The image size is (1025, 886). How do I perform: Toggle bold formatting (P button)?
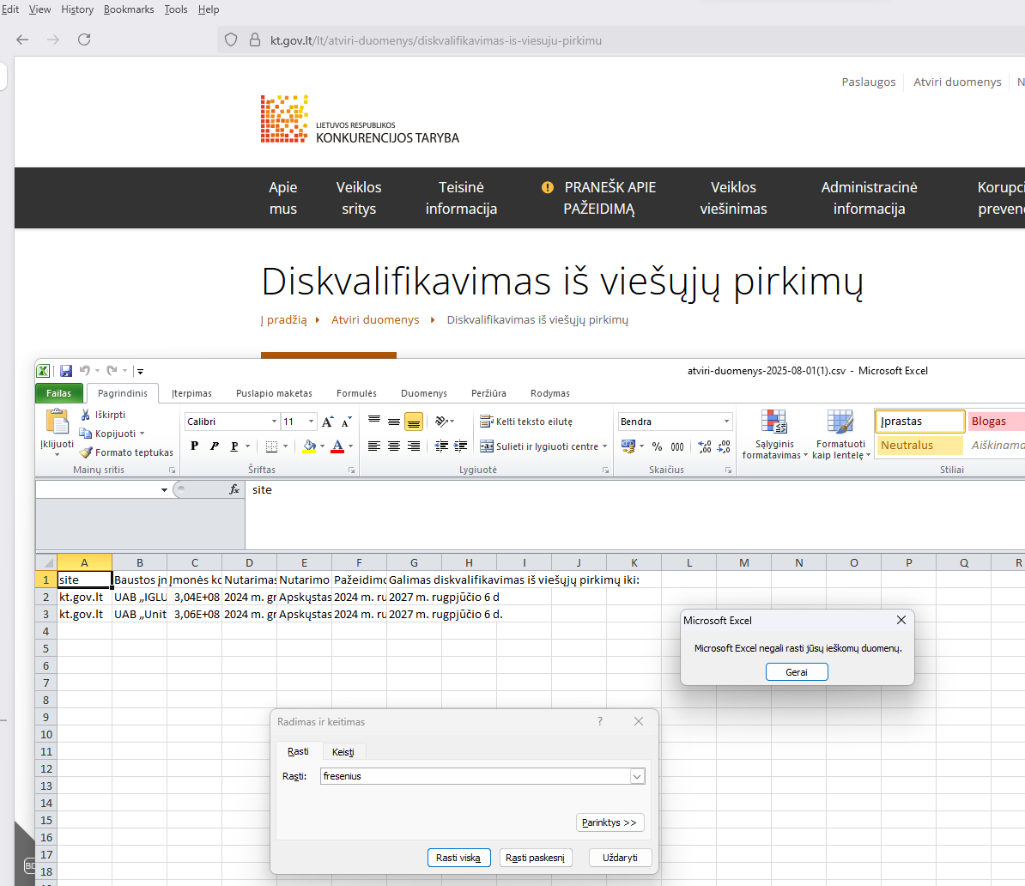coord(194,446)
